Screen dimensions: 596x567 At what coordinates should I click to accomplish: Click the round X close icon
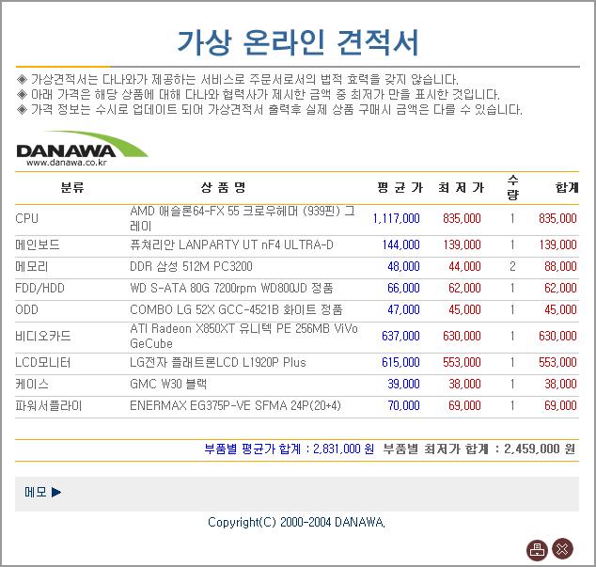[562, 550]
